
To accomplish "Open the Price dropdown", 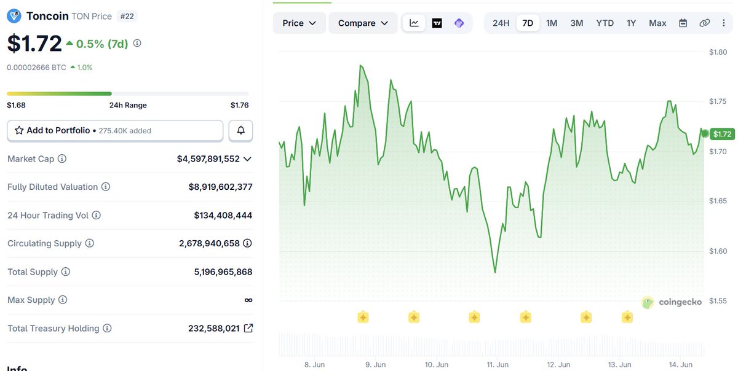I will point(300,23).
